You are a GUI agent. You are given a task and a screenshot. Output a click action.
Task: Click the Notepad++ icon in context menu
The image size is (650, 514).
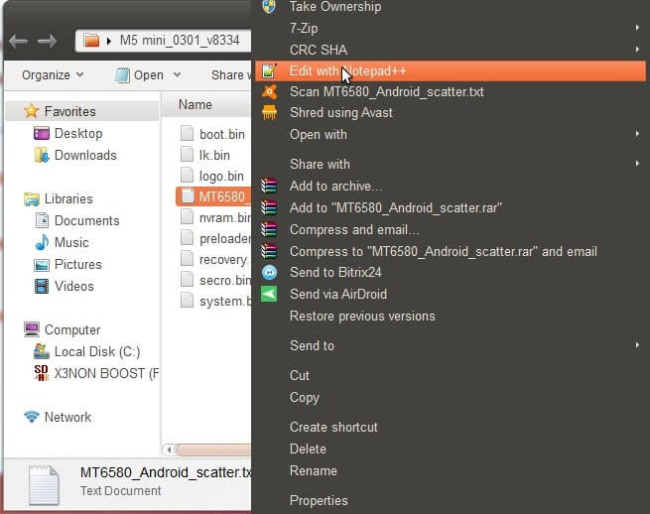coord(269,70)
